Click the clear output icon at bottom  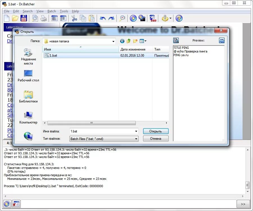pyautogui.click(x=16, y=204)
